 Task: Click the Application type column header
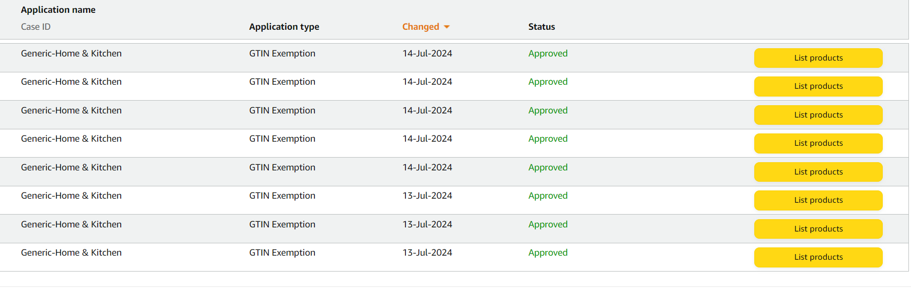(284, 27)
